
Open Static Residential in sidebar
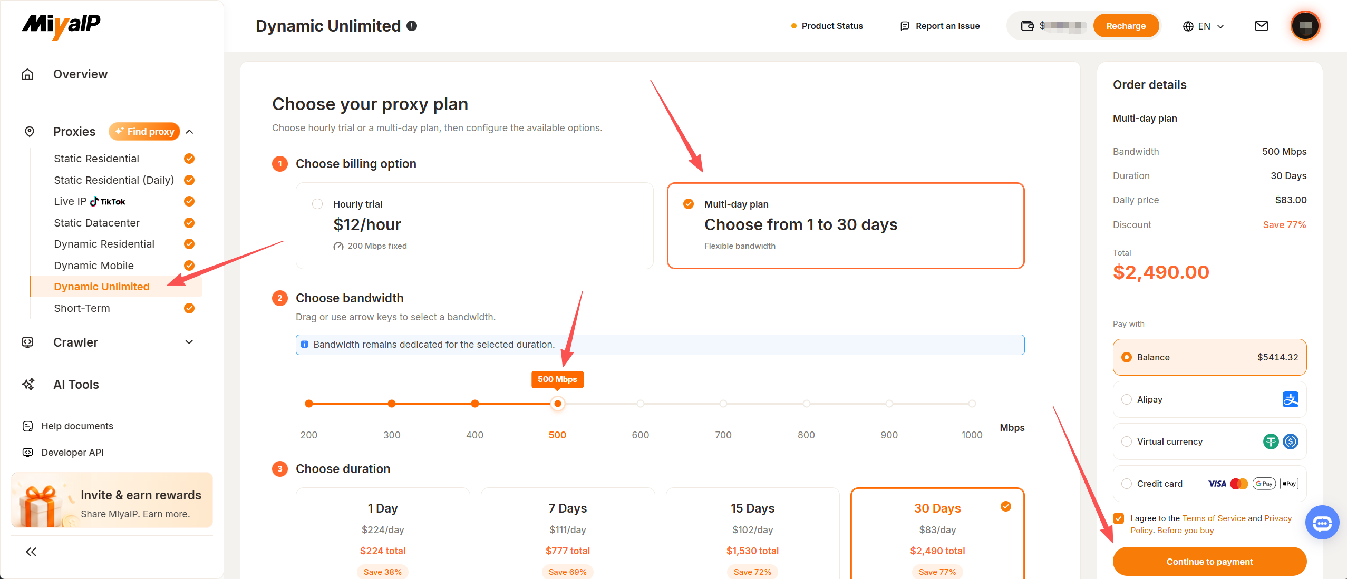96,159
